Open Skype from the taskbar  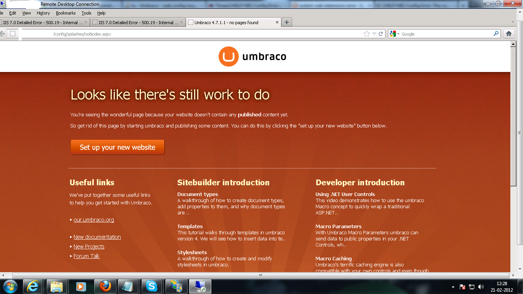(152, 286)
